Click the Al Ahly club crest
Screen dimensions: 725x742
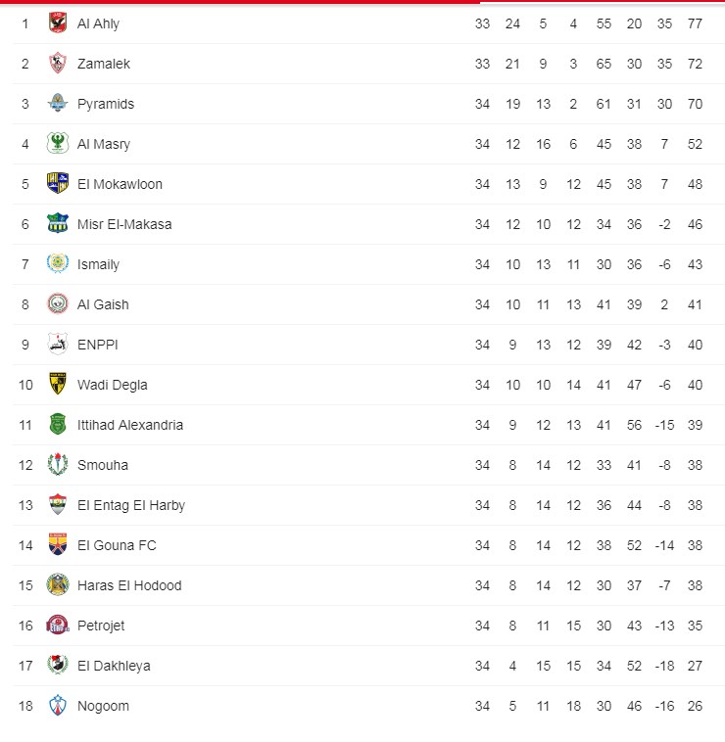pos(58,23)
